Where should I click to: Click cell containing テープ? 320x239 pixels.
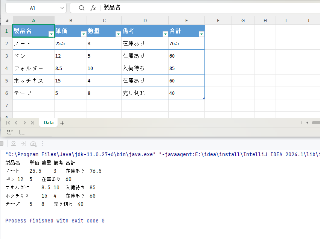coord(34,93)
